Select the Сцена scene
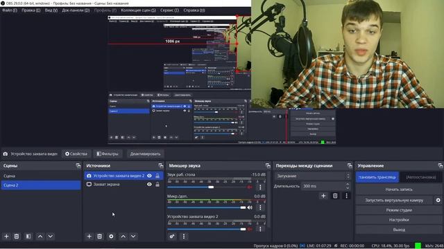The width and height of the screenshot is (444, 249). 41,176
